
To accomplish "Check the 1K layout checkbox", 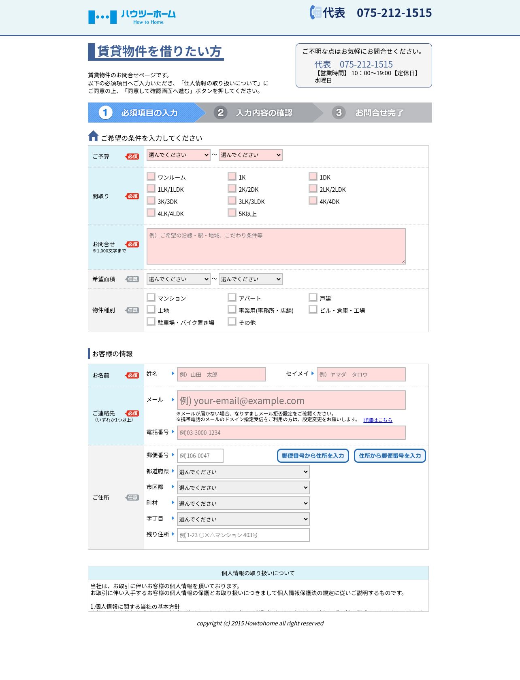I will (232, 176).
